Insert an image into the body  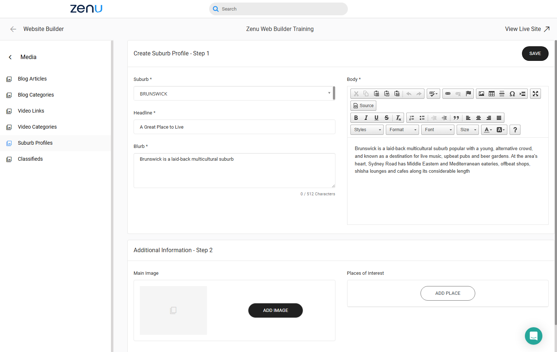[x=481, y=94]
